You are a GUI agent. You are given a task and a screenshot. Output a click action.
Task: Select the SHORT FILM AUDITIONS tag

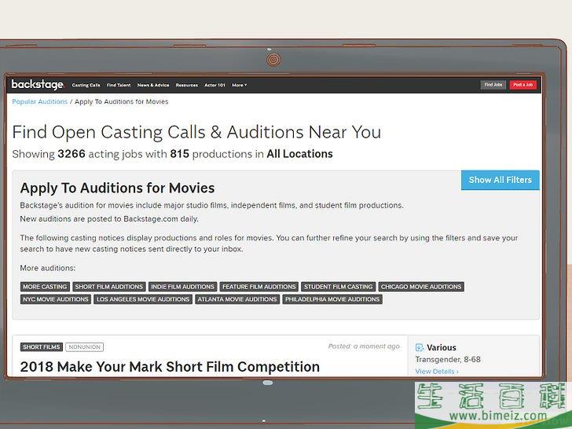109,287
